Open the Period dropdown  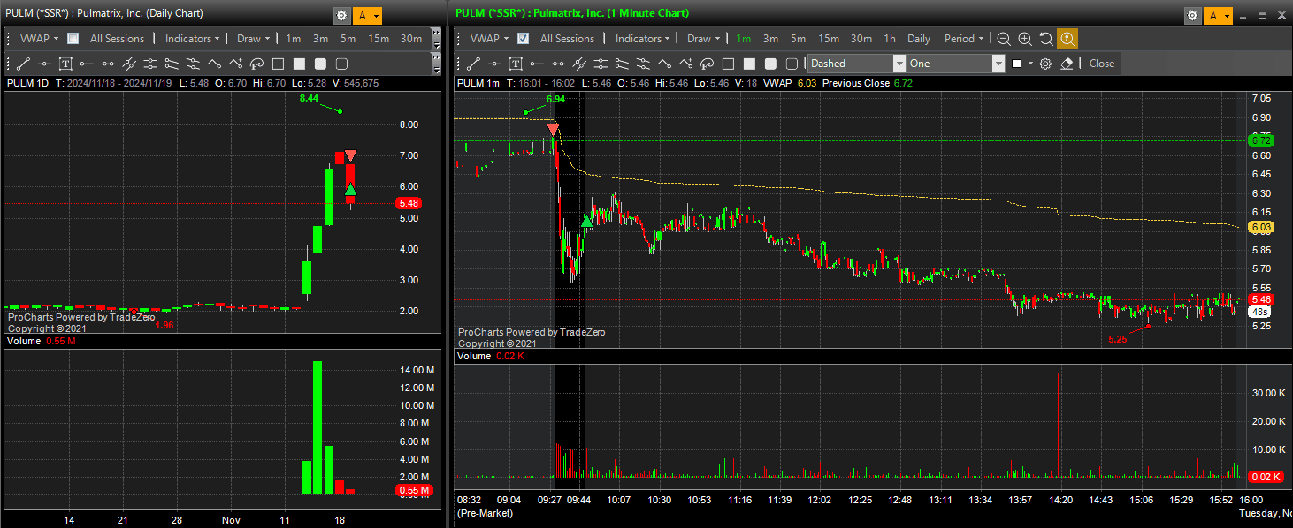pyautogui.click(x=964, y=39)
